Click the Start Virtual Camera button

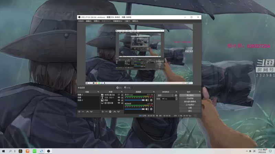click(x=190, y=102)
